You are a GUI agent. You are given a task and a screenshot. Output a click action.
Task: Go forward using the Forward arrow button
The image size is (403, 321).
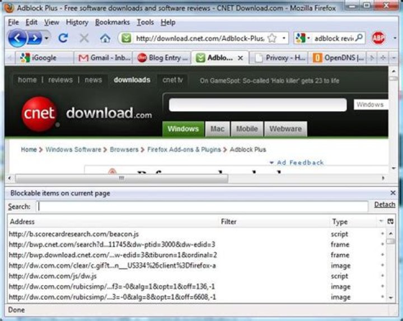35,39
